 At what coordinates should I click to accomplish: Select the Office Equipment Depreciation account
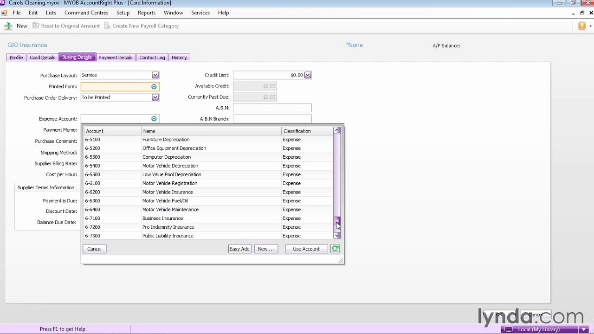[x=208, y=148]
